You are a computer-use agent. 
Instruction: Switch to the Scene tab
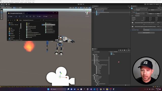click(3, 6)
